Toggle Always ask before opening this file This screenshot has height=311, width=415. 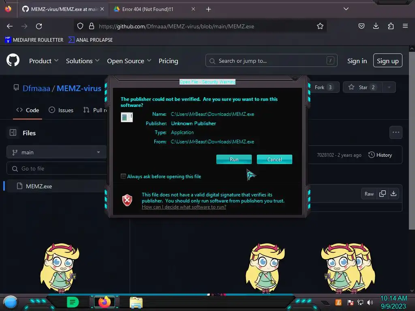(123, 176)
